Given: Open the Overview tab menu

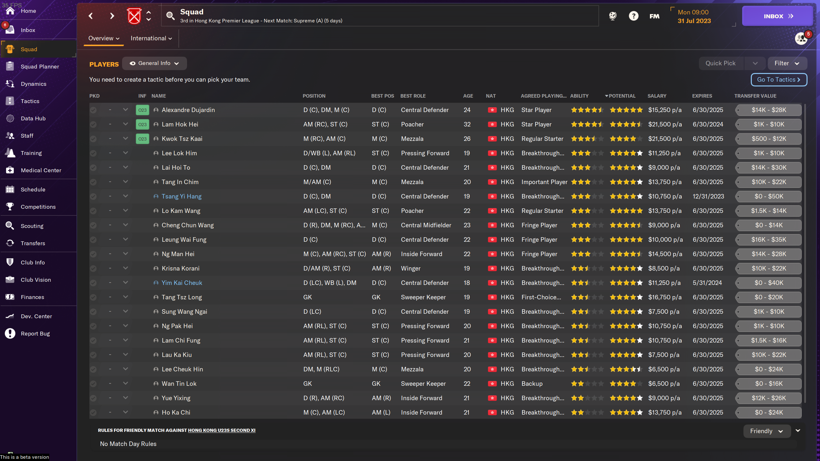Looking at the screenshot, I should pos(104,38).
